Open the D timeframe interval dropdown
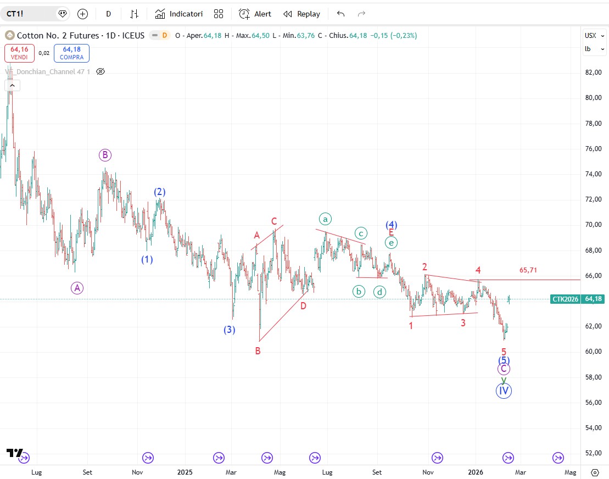 [x=108, y=14]
